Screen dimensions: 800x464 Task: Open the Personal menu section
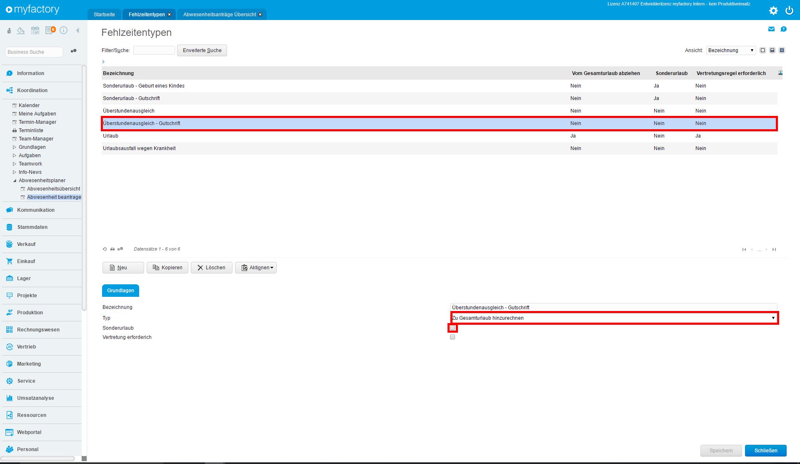point(27,449)
